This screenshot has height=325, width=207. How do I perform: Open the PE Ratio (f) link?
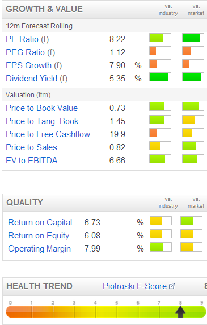[27, 39]
